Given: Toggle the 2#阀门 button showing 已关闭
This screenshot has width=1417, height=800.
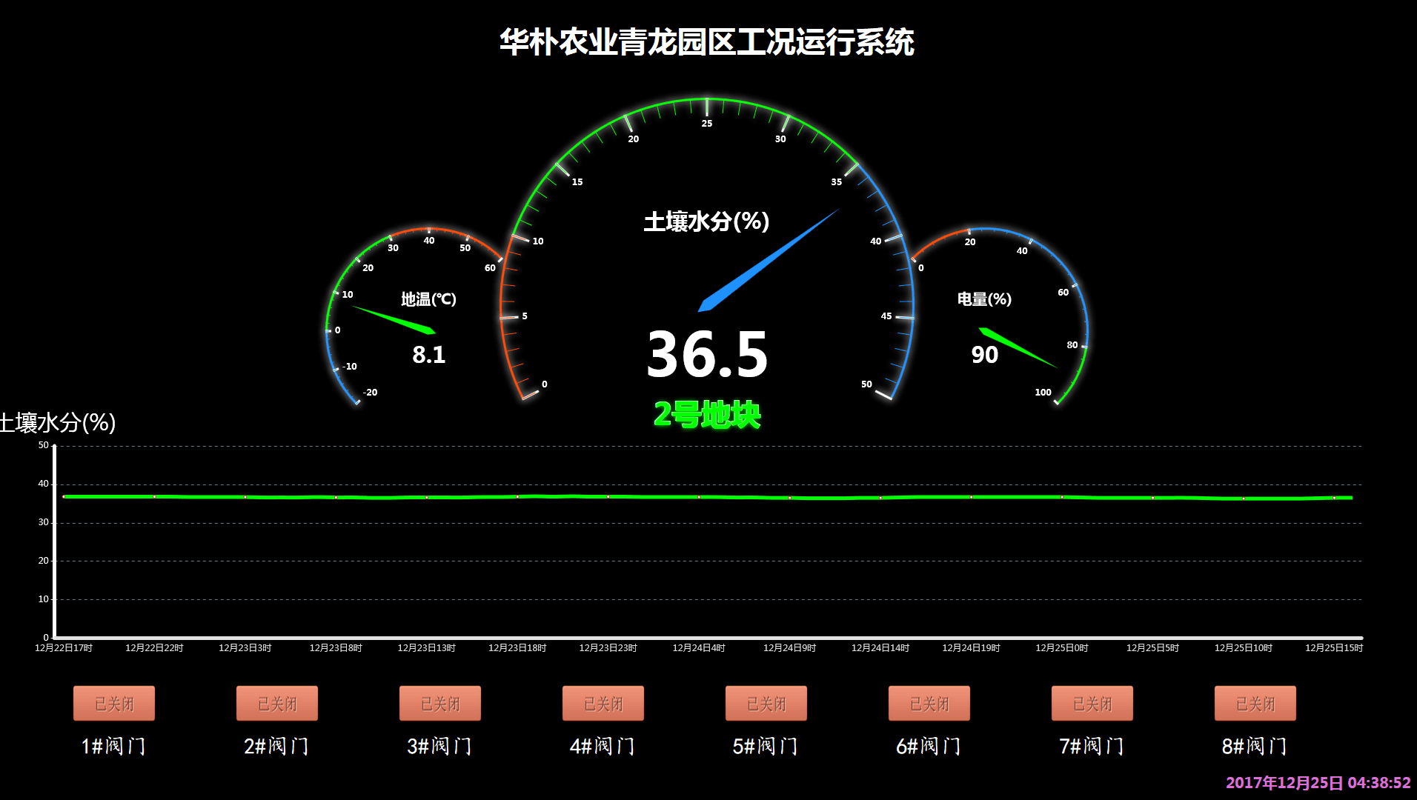Looking at the screenshot, I should tap(277, 703).
